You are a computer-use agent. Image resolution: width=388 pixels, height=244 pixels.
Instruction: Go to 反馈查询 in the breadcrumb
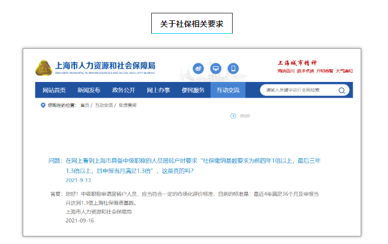coord(127,105)
